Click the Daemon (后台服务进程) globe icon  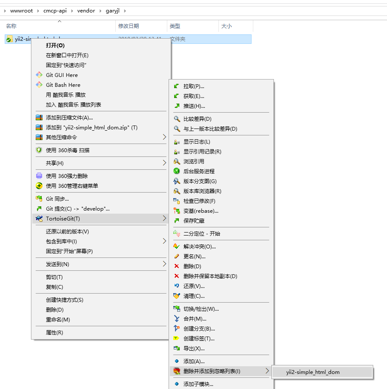pyautogui.click(x=176, y=171)
